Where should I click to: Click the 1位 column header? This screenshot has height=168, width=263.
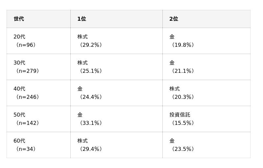[82, 19]
